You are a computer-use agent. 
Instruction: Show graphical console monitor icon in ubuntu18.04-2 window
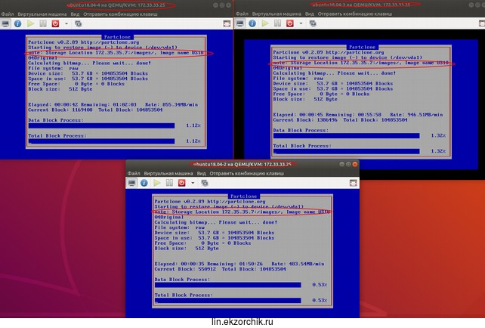point(131,182)
